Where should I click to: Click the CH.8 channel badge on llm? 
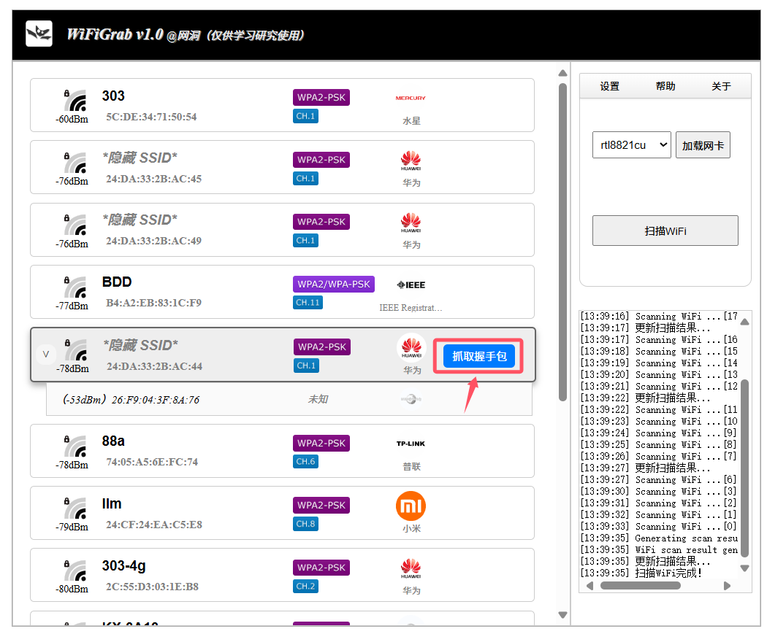click(306, 524)
